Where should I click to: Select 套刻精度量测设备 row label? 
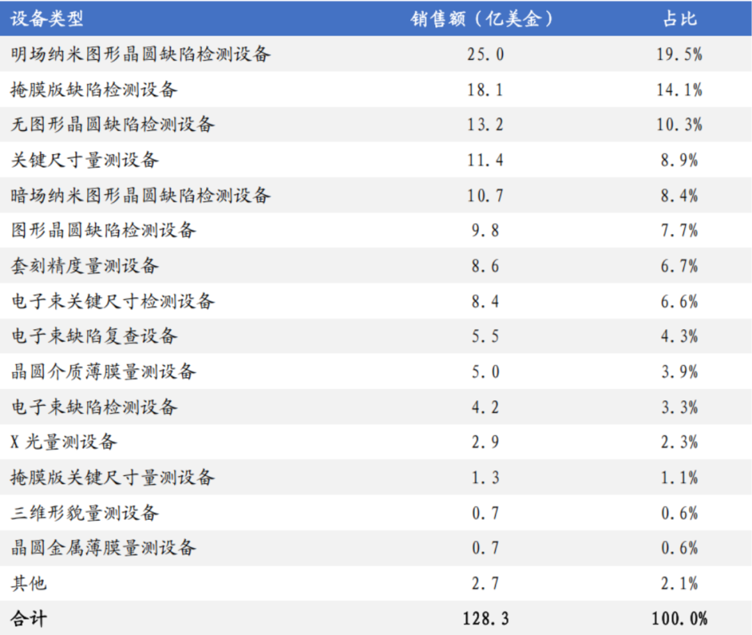click(x=85, y=266)
